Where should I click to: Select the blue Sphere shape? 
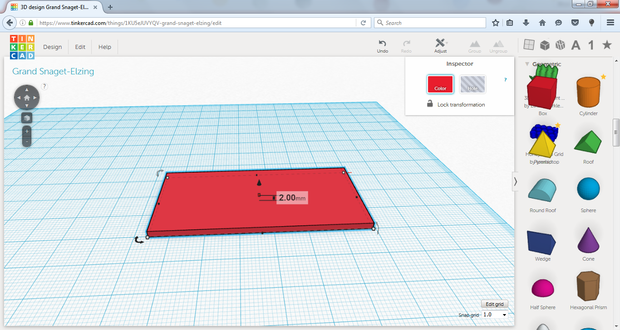588,189
